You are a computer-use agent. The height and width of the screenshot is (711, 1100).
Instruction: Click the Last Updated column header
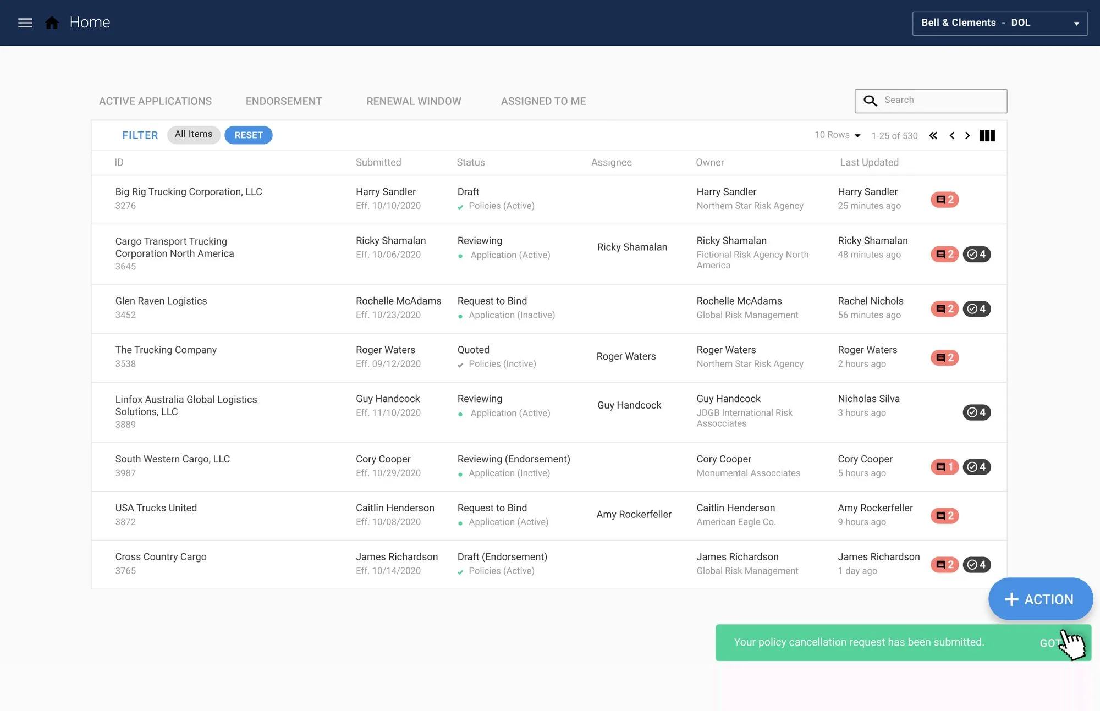869,162
